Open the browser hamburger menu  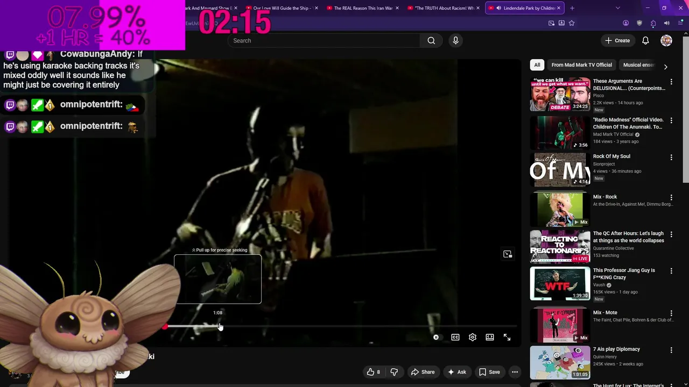680,23
